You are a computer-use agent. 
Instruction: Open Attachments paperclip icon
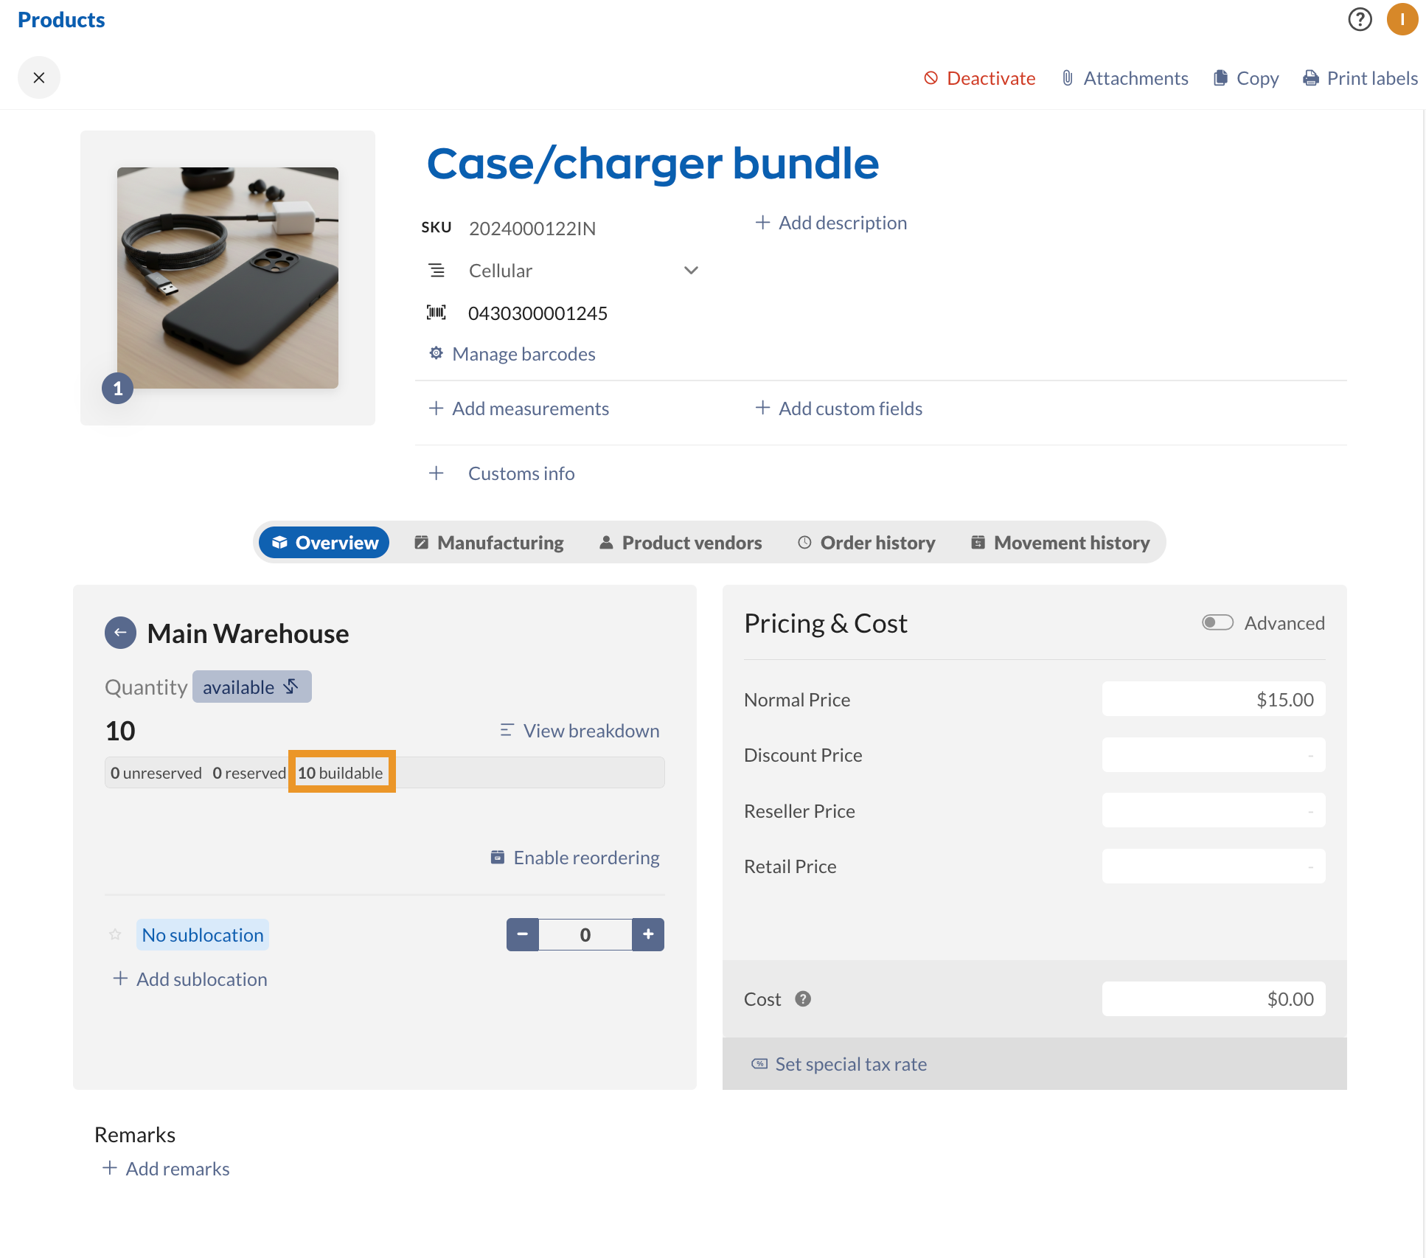click(1067, 78)
